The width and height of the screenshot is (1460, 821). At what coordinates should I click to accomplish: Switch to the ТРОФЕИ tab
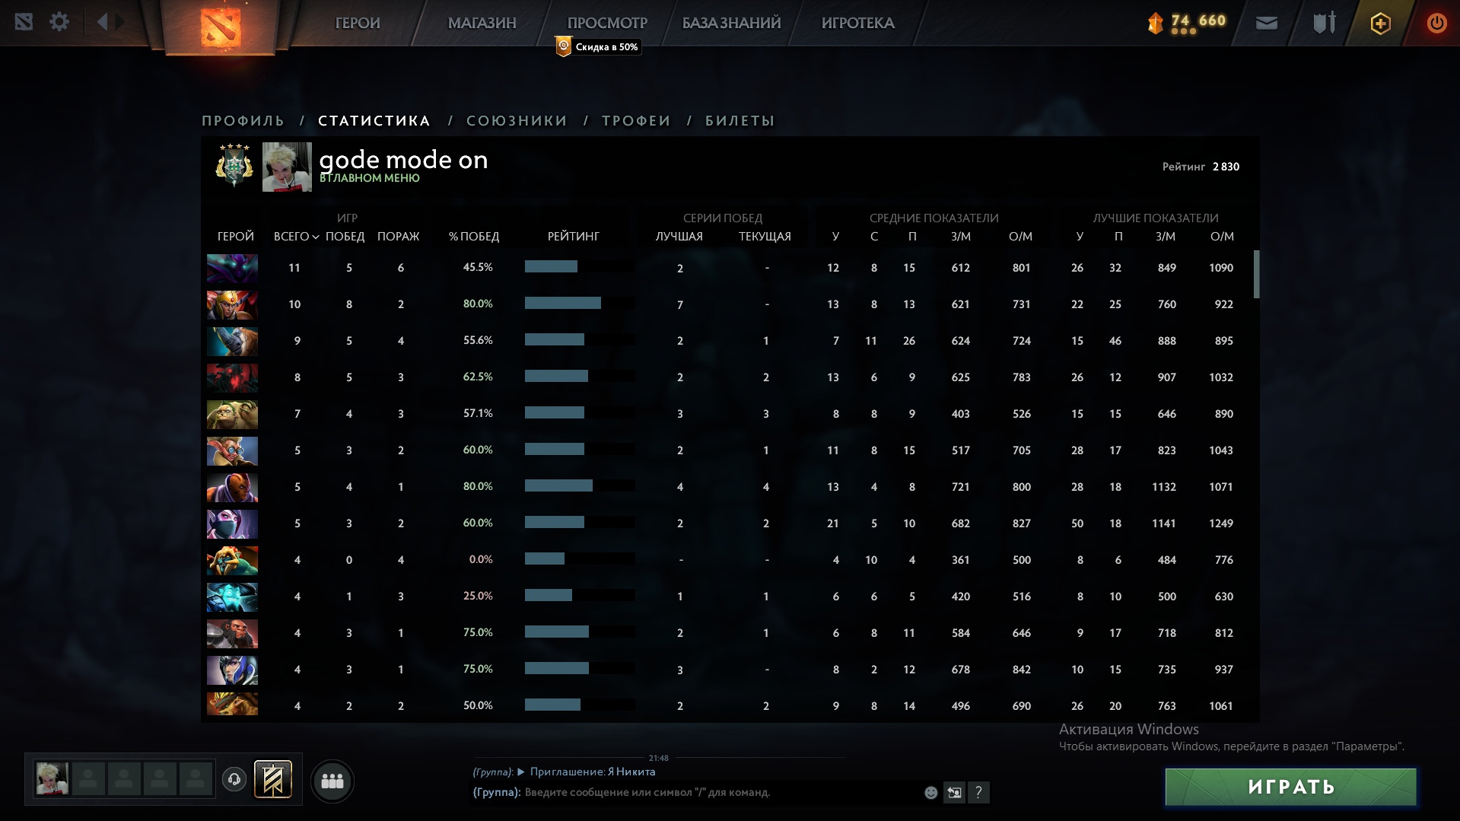[x=636, y=121]
